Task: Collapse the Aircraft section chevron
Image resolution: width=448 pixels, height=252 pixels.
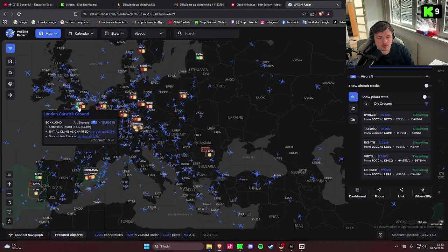Action: 427,76
